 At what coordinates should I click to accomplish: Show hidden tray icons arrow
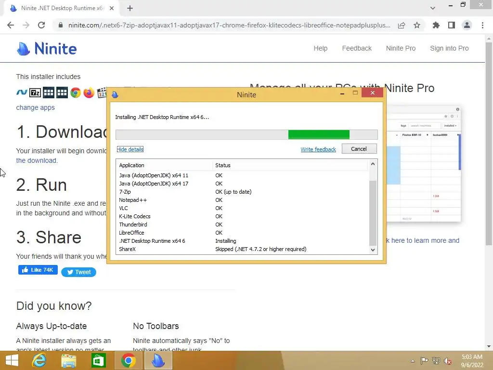tap(413, 361)
